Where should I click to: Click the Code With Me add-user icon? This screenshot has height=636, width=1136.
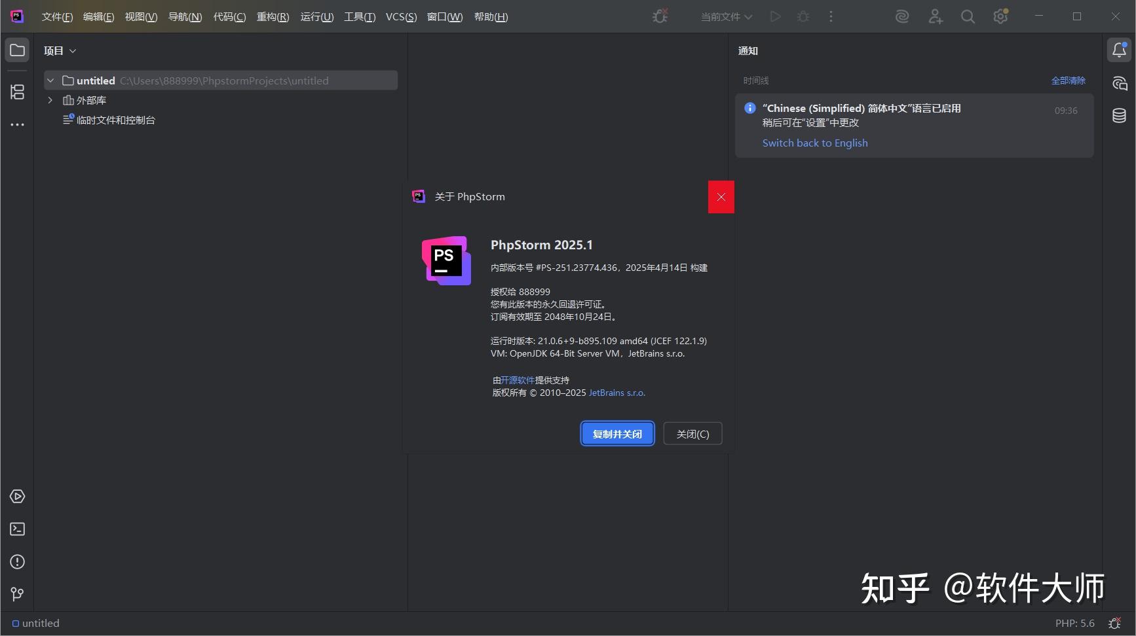click(936, 16)
